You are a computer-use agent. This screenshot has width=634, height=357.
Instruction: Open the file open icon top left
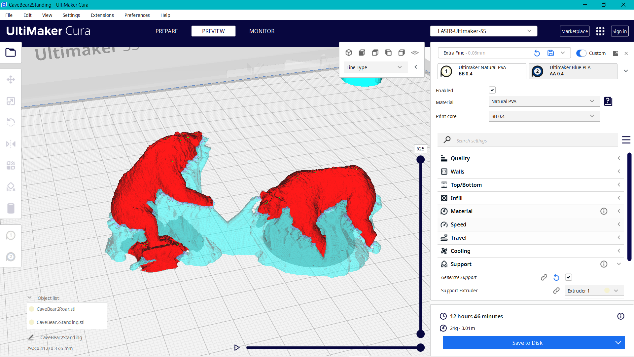(11, 52)
